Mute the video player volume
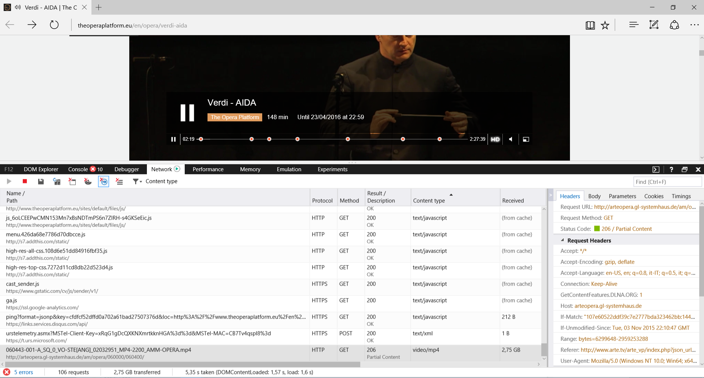 point(510,139)
